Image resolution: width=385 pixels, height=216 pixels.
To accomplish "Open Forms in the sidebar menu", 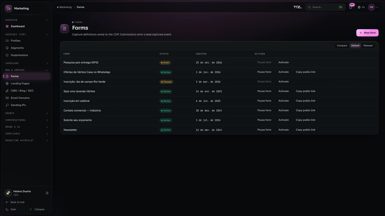I will (27, 76).
